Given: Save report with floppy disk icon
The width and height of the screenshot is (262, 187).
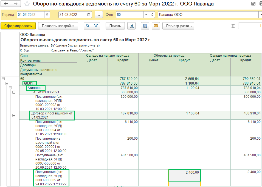Looking at the screenshot, I should tap(145, 26).
